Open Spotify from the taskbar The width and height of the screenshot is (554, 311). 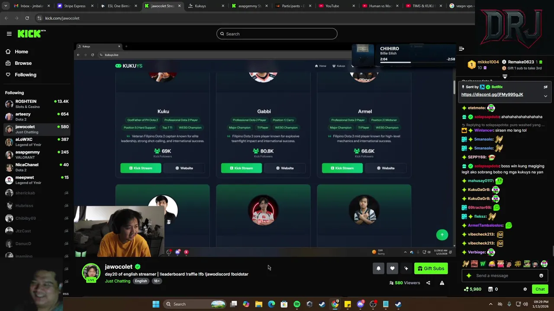pyautogui.click(x=297, y=304)
